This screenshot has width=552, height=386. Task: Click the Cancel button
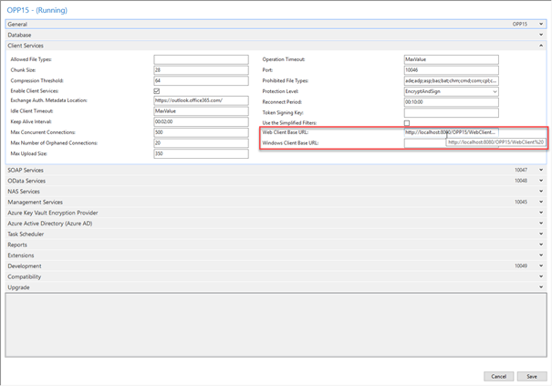pyautogui.click(x=498, y=377)
